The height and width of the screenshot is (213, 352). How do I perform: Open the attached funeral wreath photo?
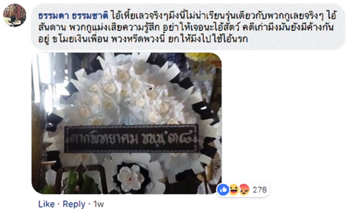pyautogui.click(x=126, y=123)
